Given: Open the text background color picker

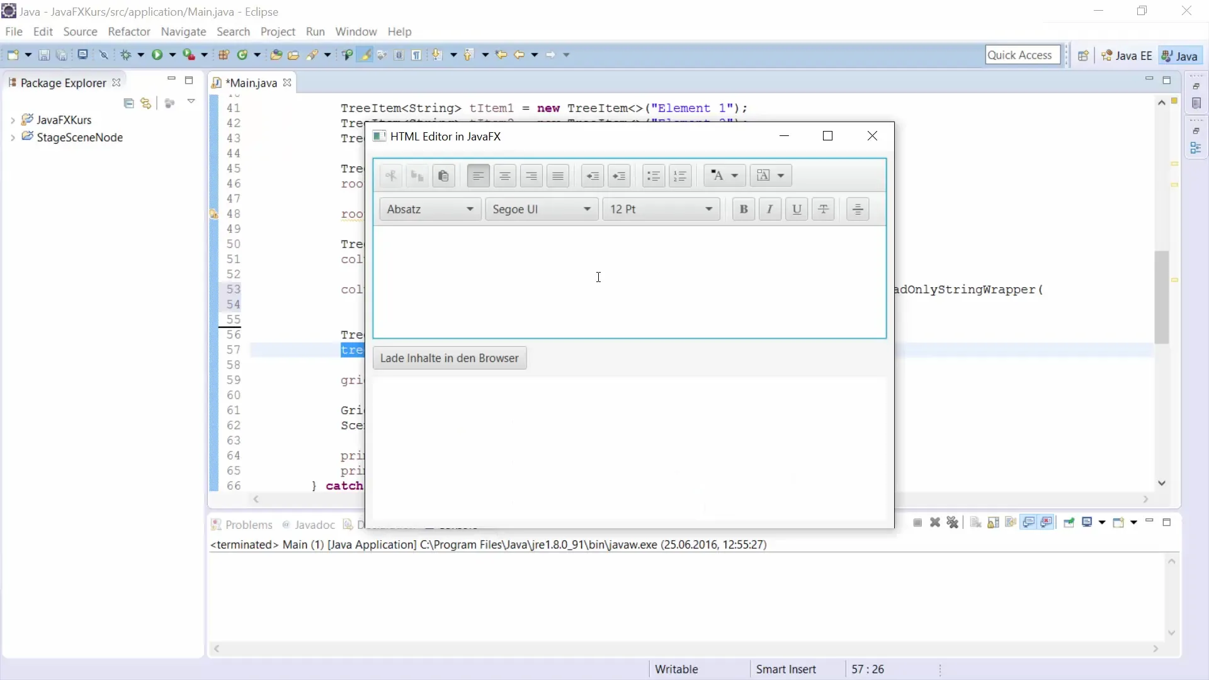Looking at the screenshot, I should click(771, 176).
